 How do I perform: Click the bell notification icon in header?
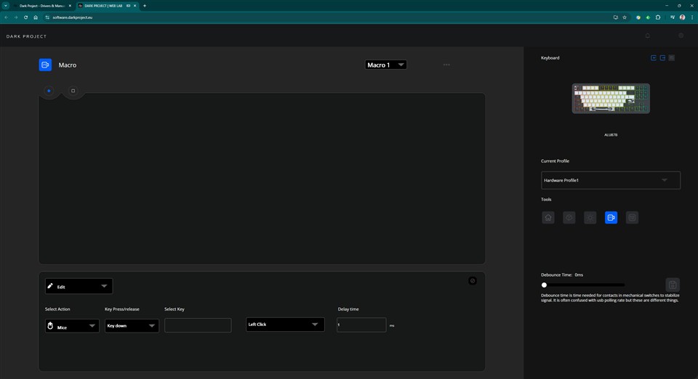point(648,36)
